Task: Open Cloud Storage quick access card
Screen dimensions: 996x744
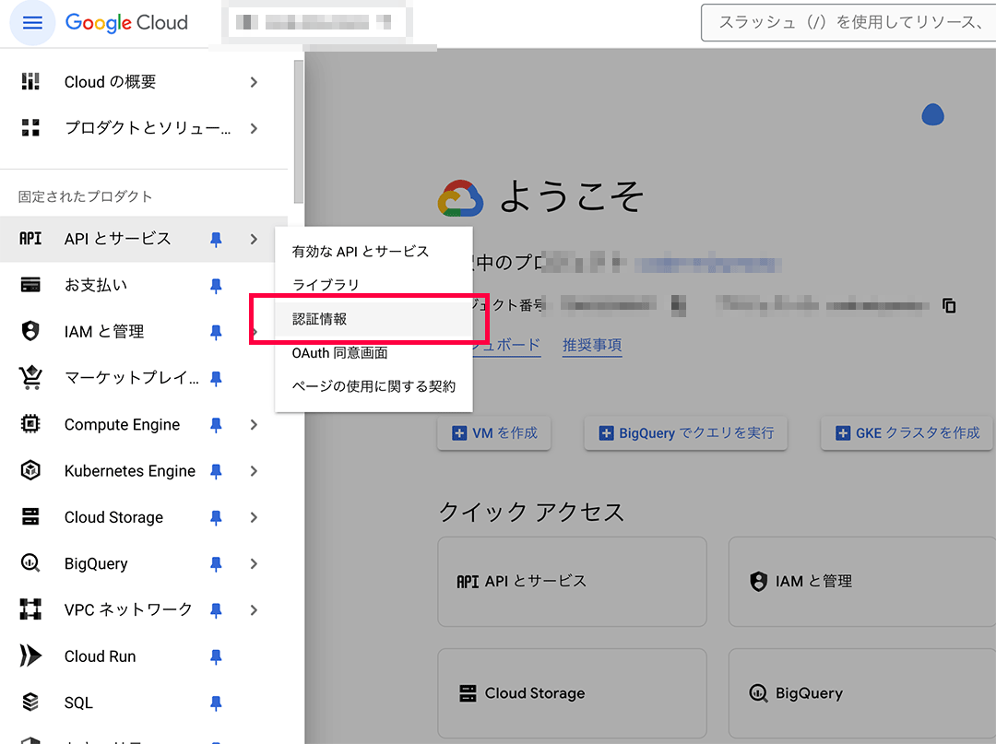Action: tap(572, 693)
